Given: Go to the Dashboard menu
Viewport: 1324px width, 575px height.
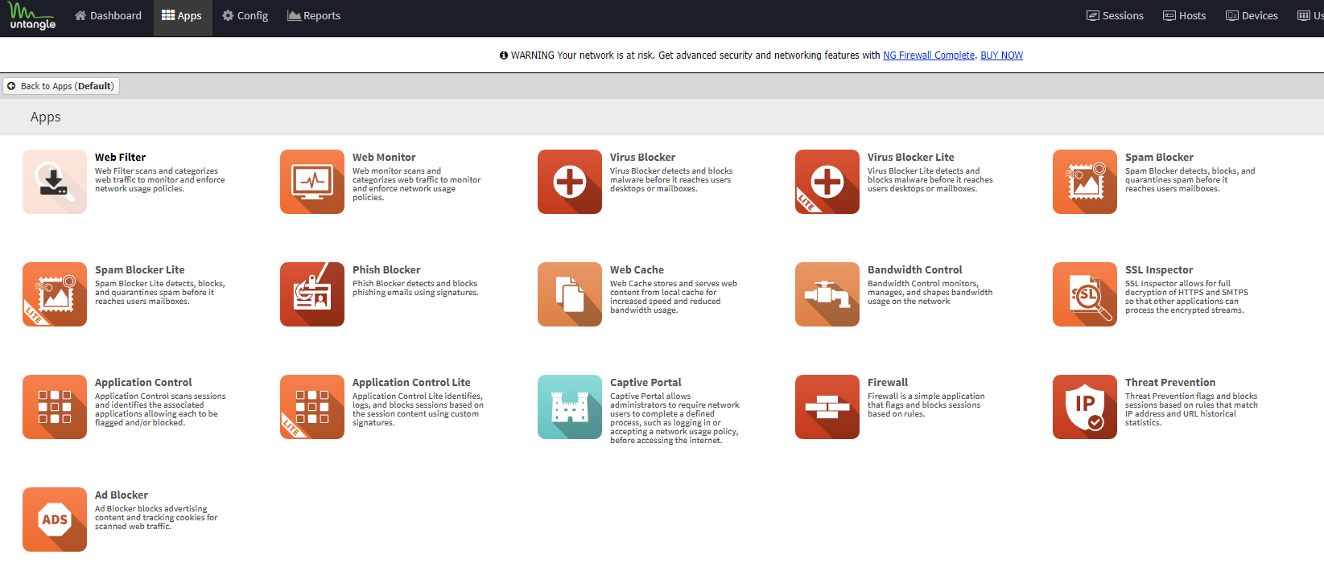Looking at the screenshot, I should (x=108, y=16).
